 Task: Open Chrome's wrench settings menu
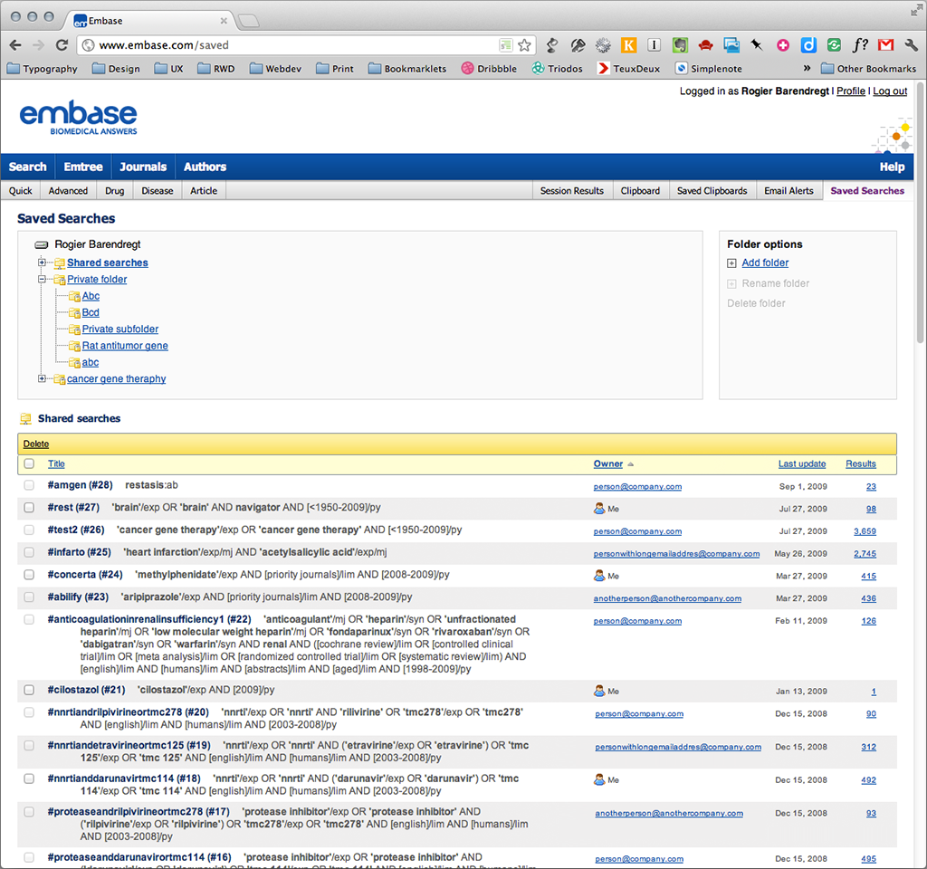click(911, 45)
